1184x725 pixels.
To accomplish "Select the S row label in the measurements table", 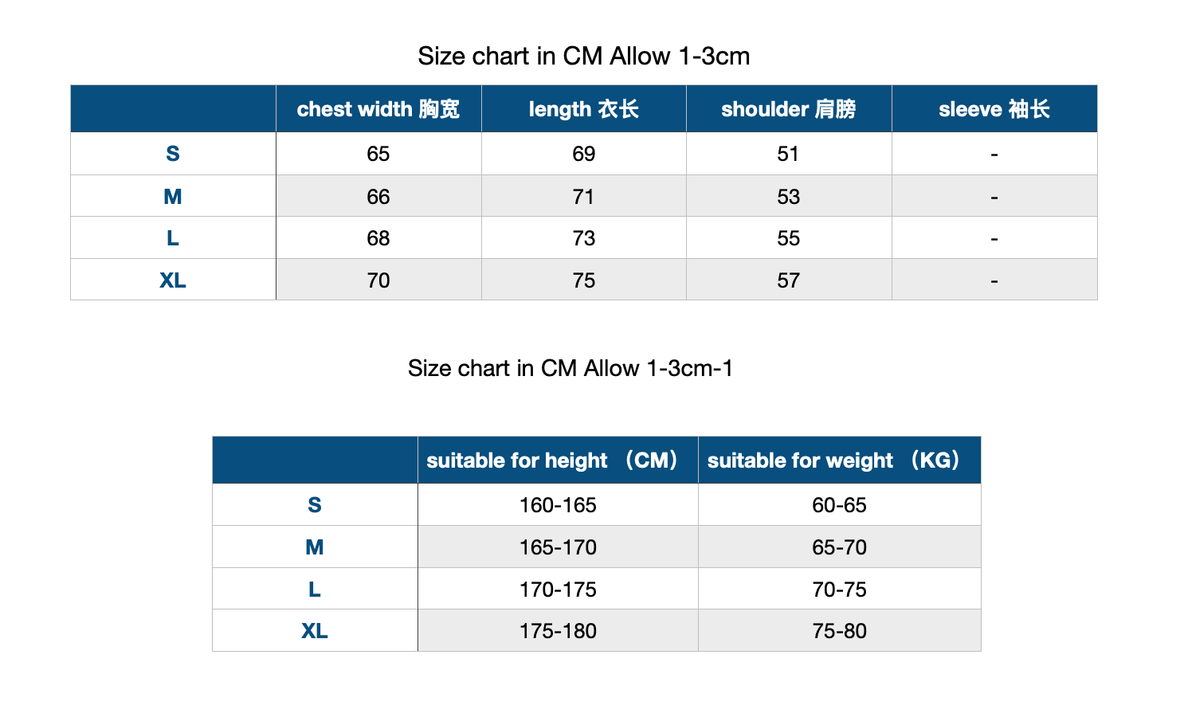I will tap(173, 154).
